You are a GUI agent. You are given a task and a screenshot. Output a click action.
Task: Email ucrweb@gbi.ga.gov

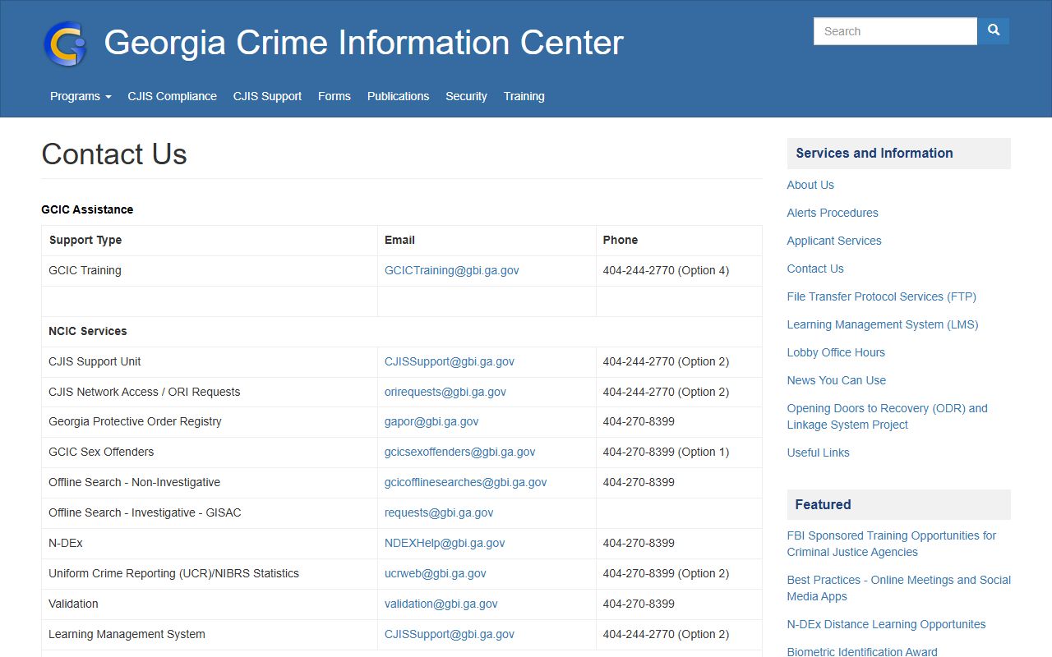click(x=435, y=573)
